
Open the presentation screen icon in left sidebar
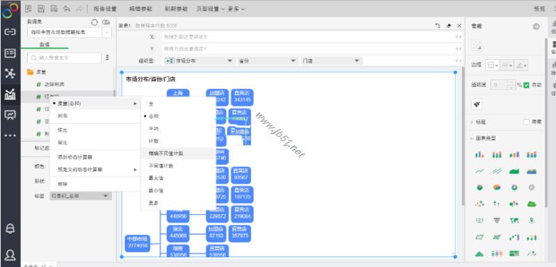10,115
